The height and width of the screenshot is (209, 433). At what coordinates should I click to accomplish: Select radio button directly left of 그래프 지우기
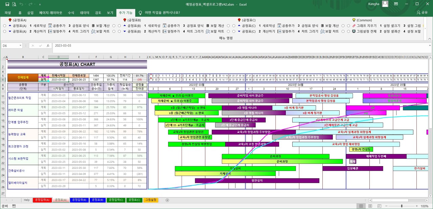click(348, 26)
